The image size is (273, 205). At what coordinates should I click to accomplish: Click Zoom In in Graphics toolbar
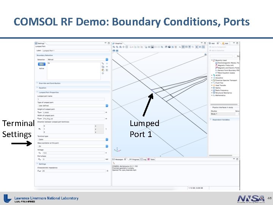pyautogui.click(x=114, y=47)
